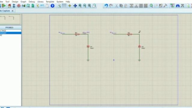Open the Packaging Tool icon
192x108 pixels.
point(161,6)
